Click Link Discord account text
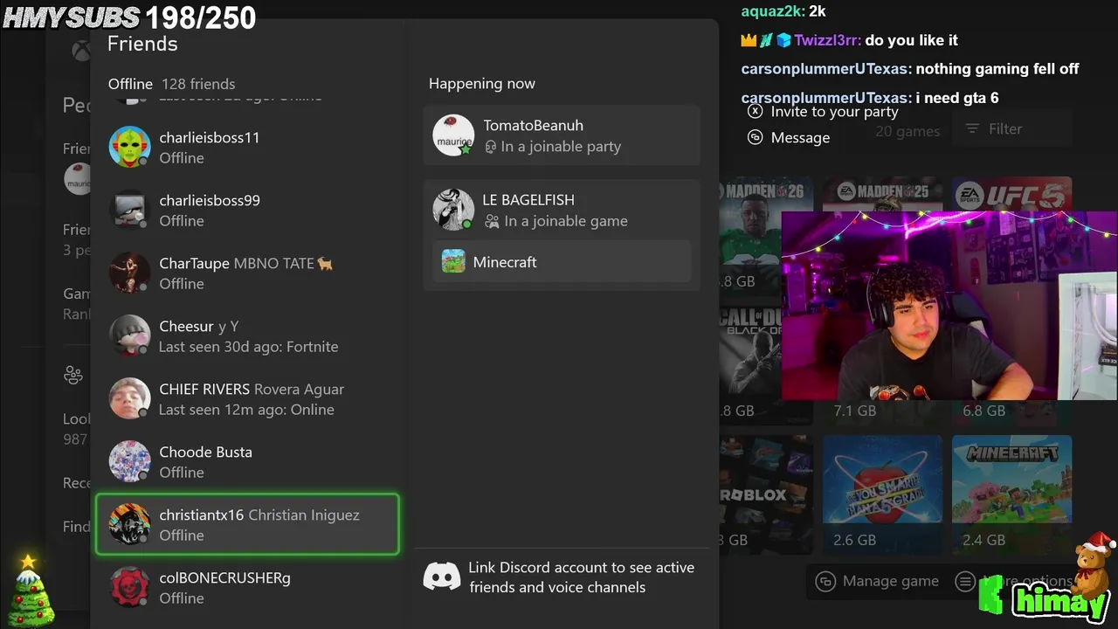 [x=581, y=577]
